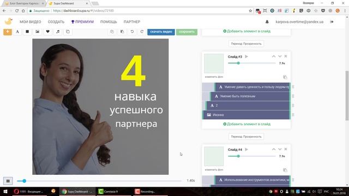Open the image insert tool

tap(38, 32)
